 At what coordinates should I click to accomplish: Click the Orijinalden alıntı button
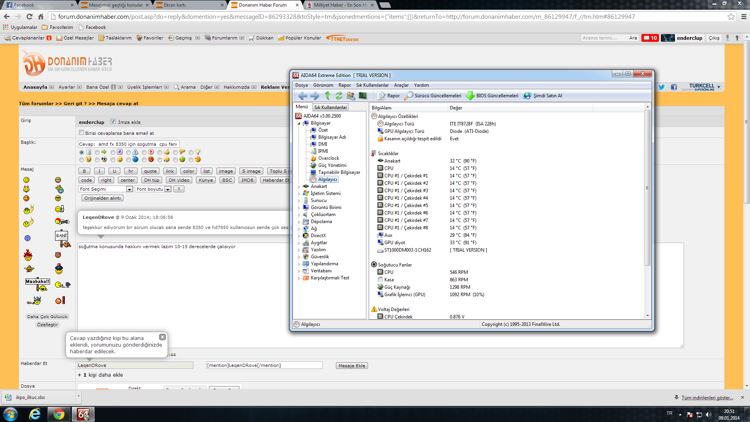(102, 198)
